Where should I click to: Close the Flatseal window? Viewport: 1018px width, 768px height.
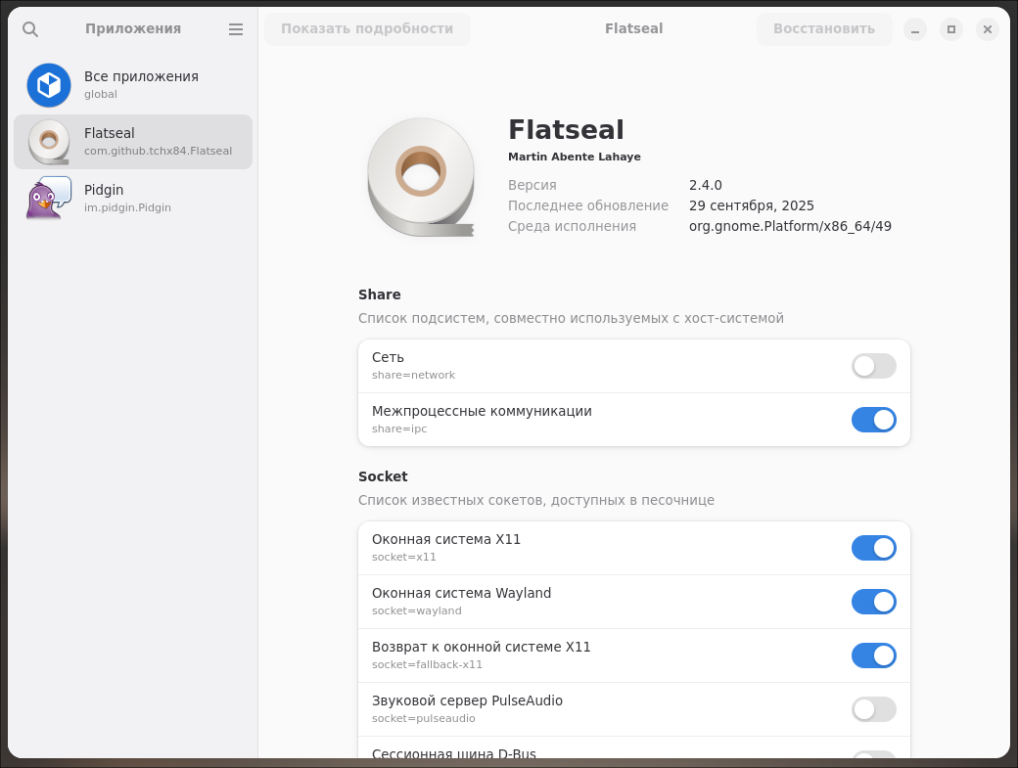pyautogui.click(x=988, y=29)
